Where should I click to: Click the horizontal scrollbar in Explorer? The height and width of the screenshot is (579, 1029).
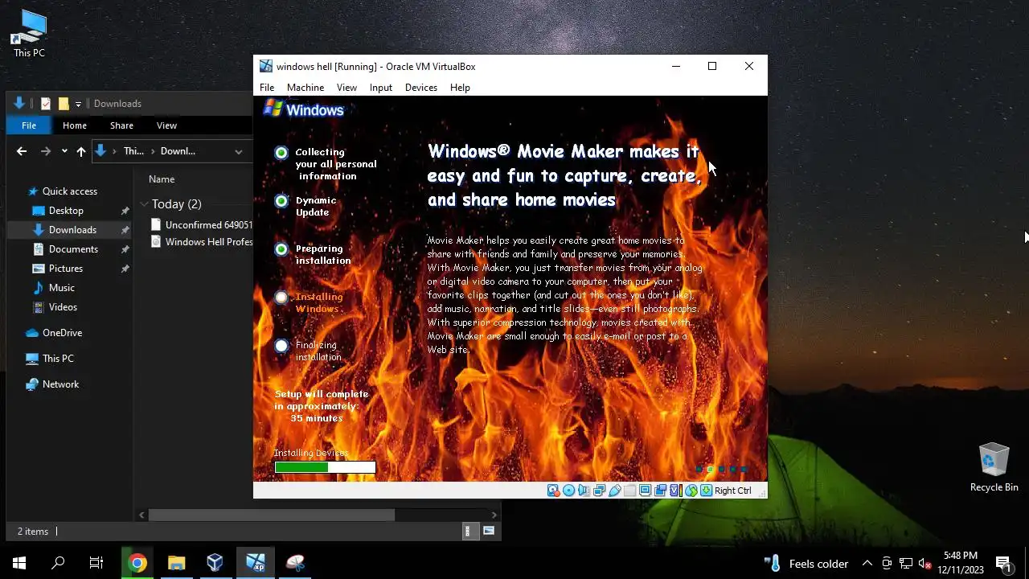pos(271,515)
